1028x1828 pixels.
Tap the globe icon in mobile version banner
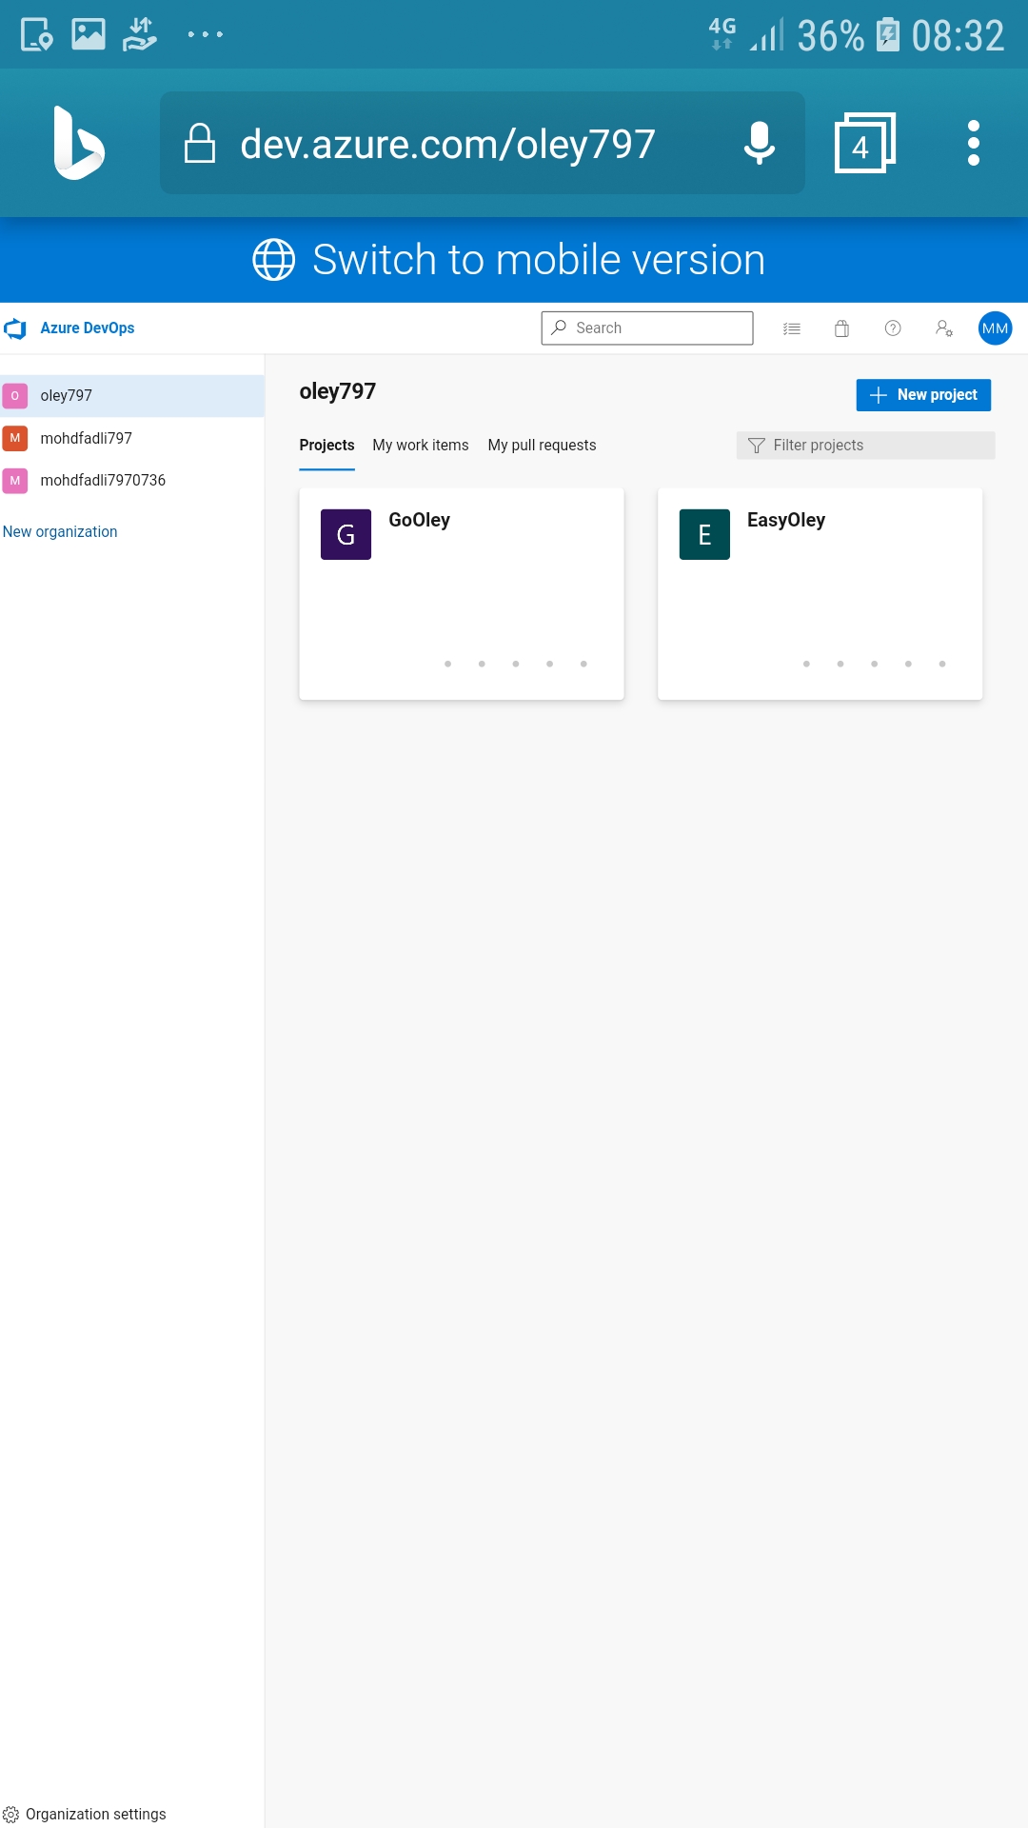274,260
